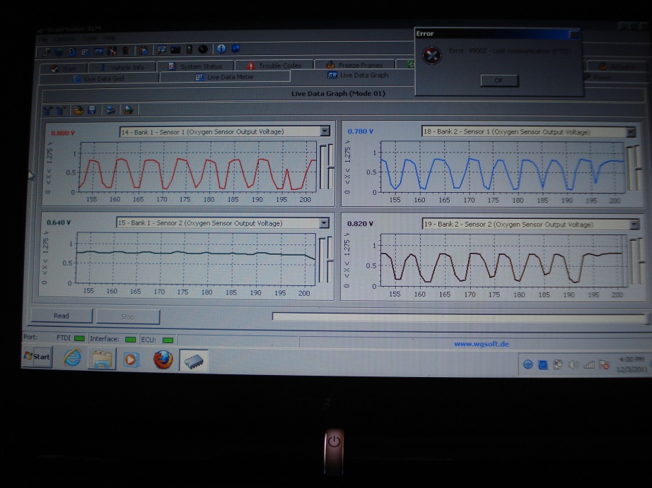Screen dimensions: 652x488
Task: Open Firefox from the taskbar
Action: point(163,359)
